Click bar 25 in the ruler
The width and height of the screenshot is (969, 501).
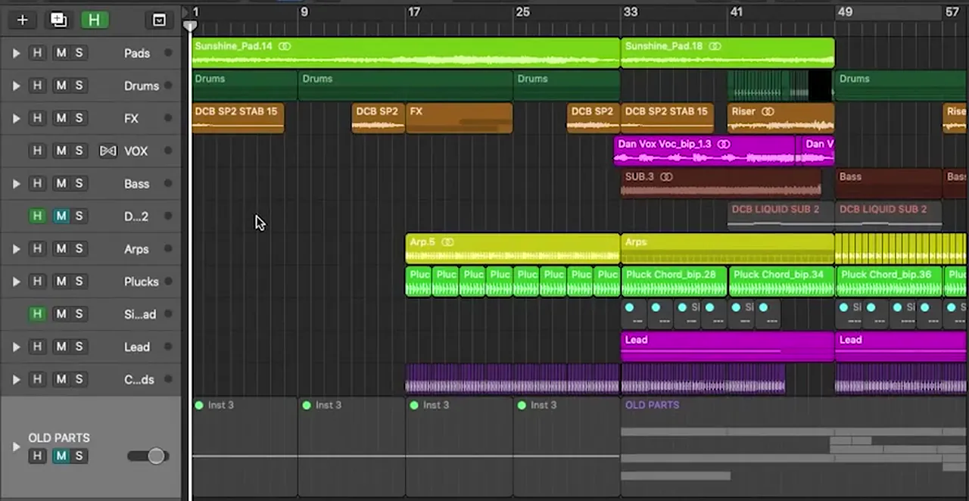click(x=522, y=12)
